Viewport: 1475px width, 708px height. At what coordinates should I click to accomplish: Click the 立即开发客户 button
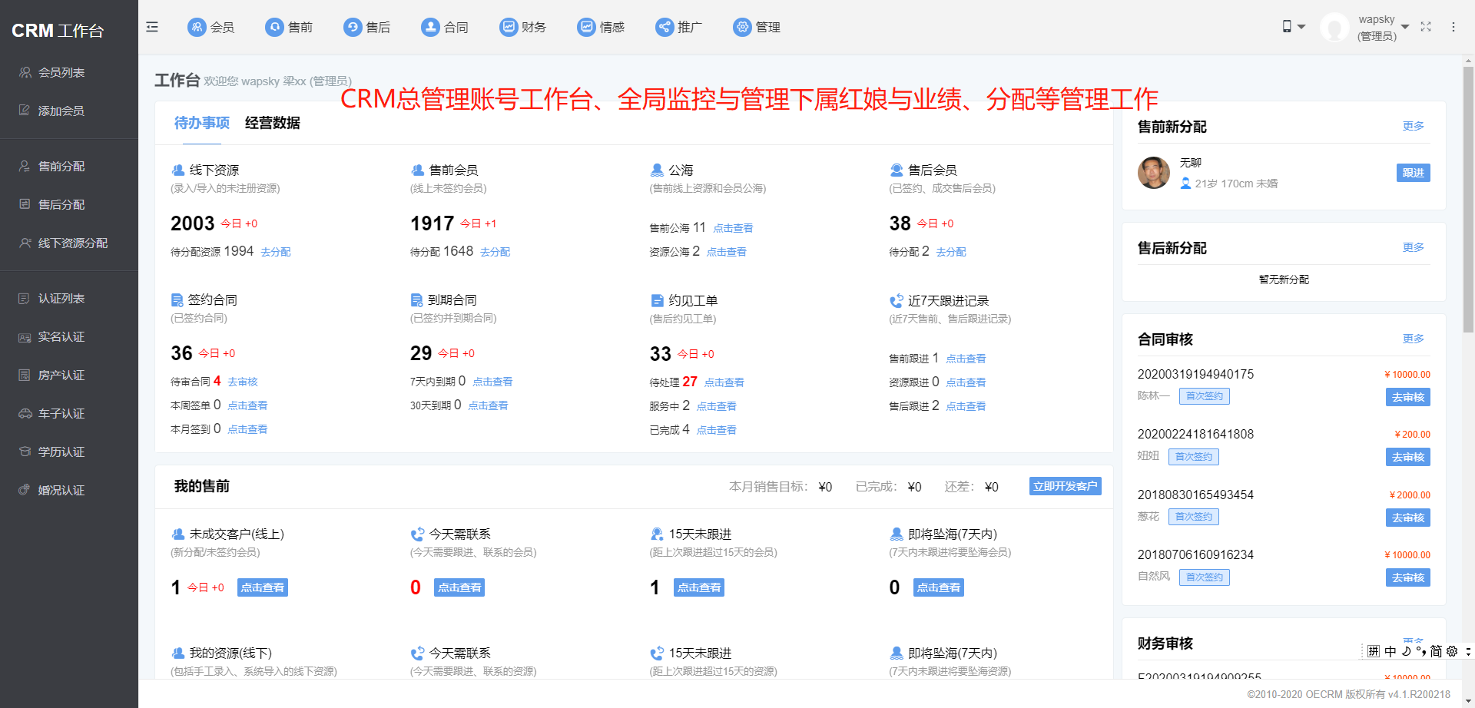pyautogui.click(x=1065, y=486)
